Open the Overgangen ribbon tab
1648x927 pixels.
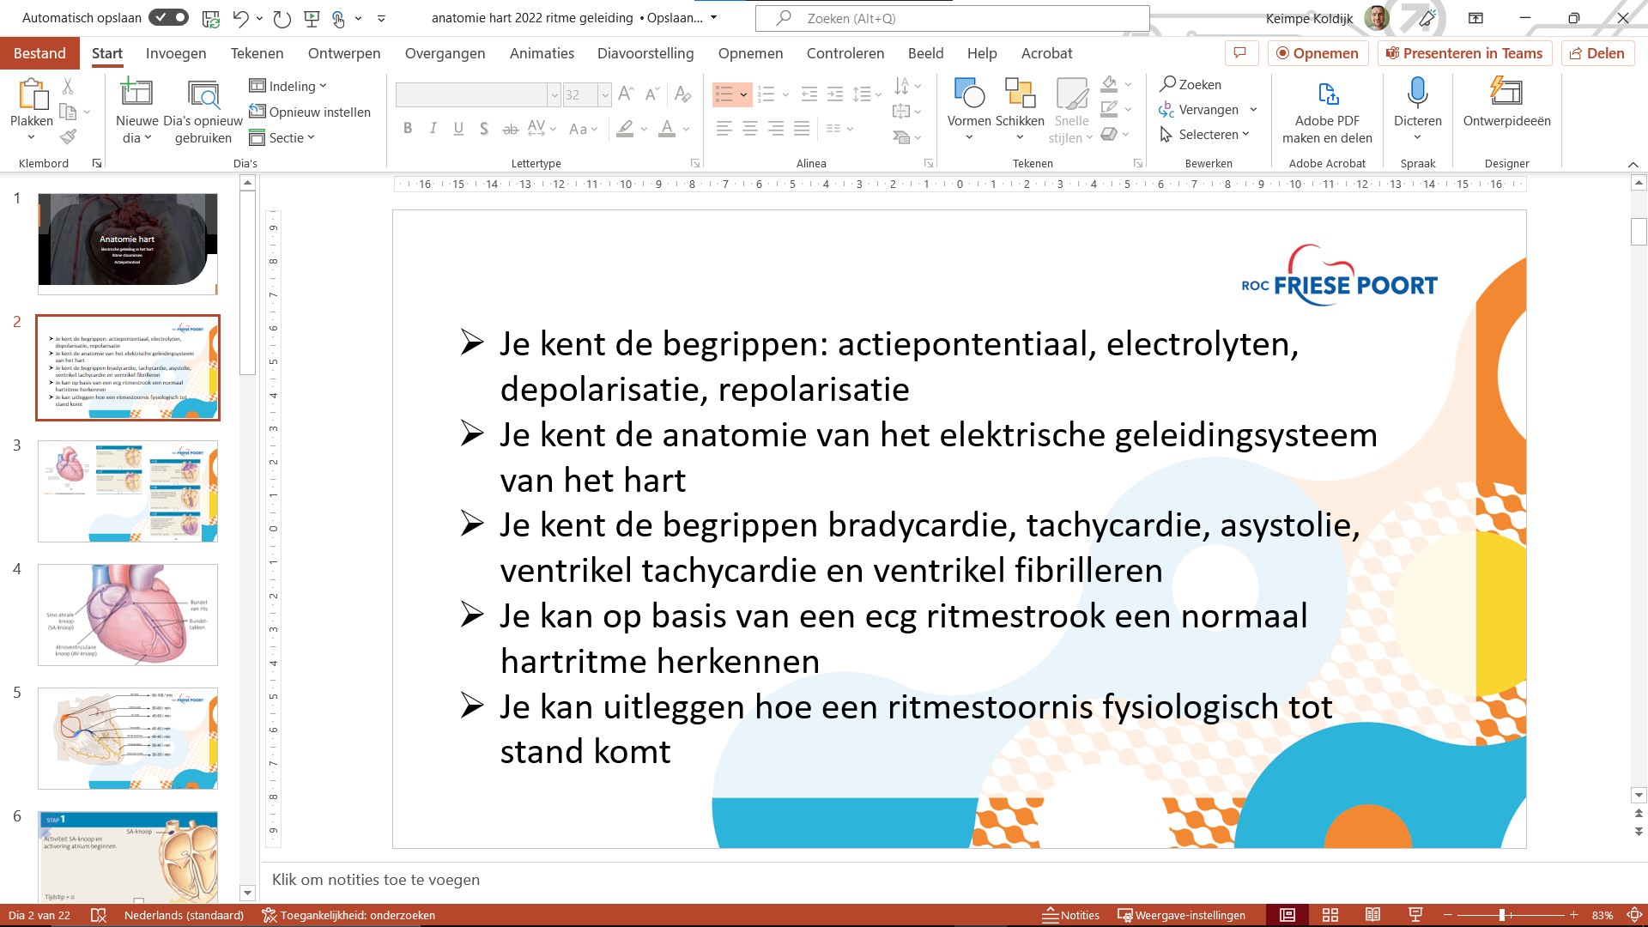pos(445,53)
